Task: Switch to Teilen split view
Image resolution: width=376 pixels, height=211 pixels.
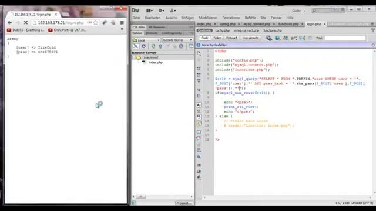Action: (217, 38)
